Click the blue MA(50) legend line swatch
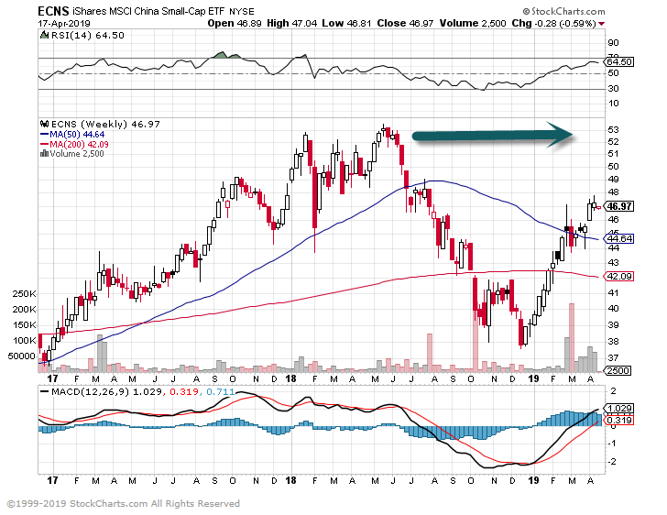The width and height of the screenshot is (667, 515). coord(44,134)
